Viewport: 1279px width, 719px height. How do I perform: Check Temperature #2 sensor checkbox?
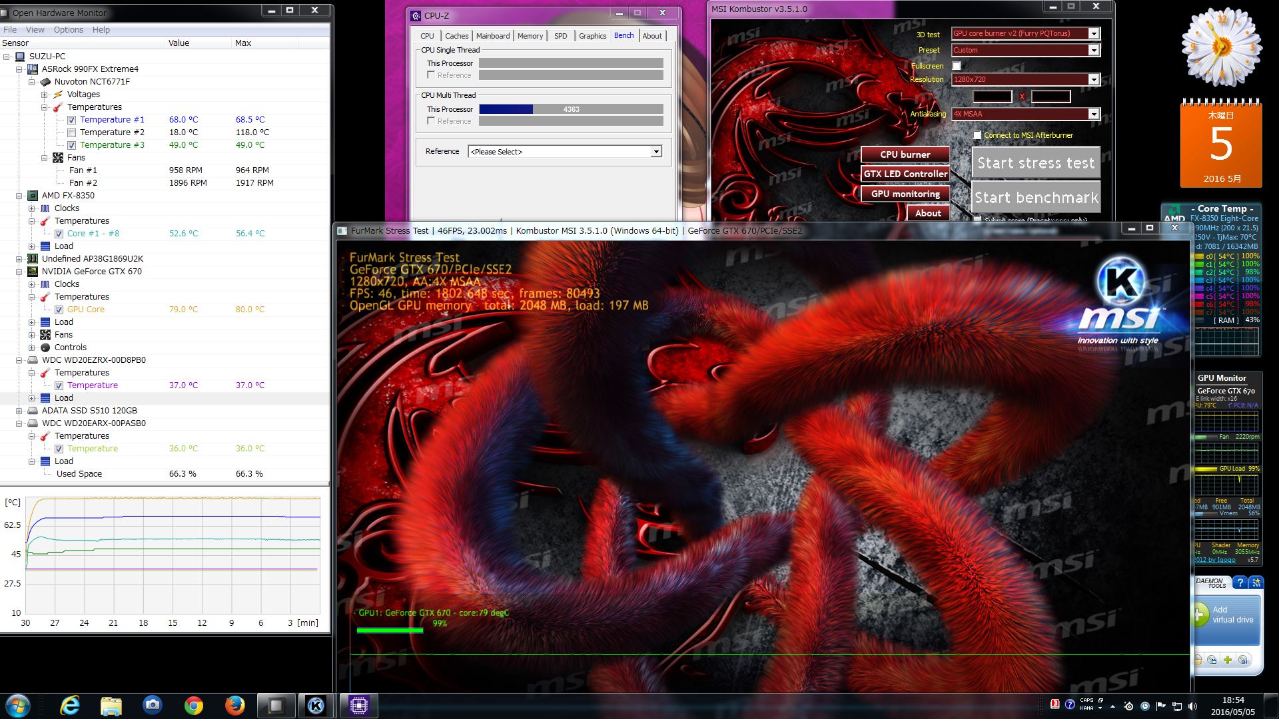click(71, 132)
